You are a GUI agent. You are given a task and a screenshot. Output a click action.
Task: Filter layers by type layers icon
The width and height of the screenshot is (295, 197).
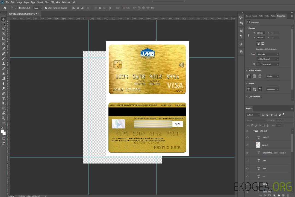(272, 115)
